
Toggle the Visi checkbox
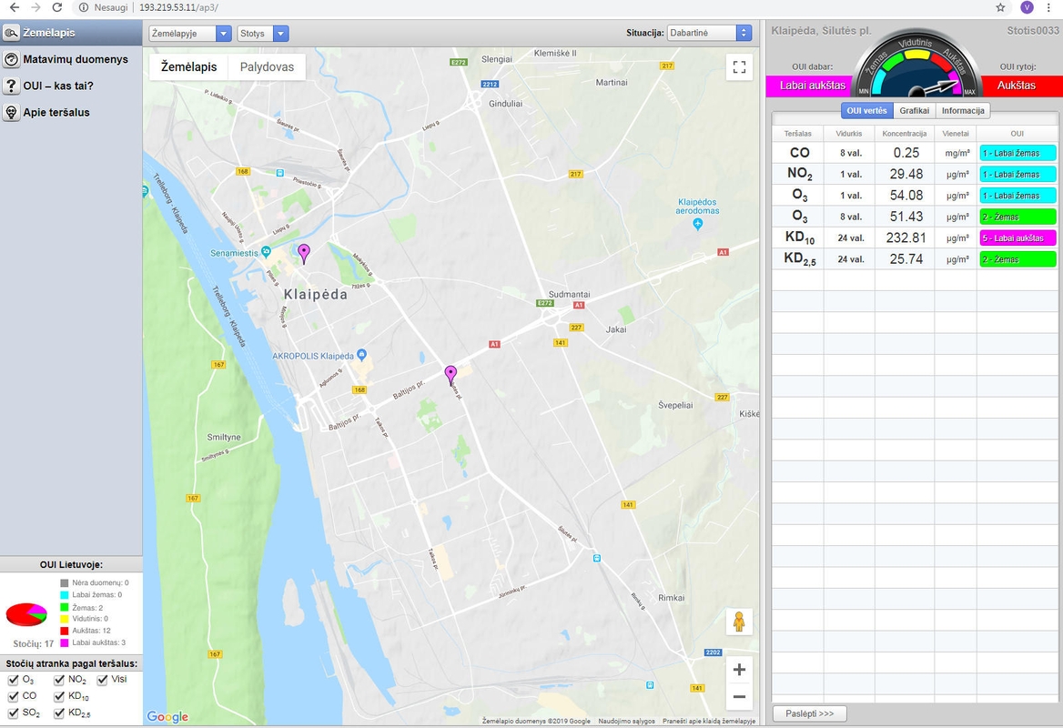pos(102,679)
